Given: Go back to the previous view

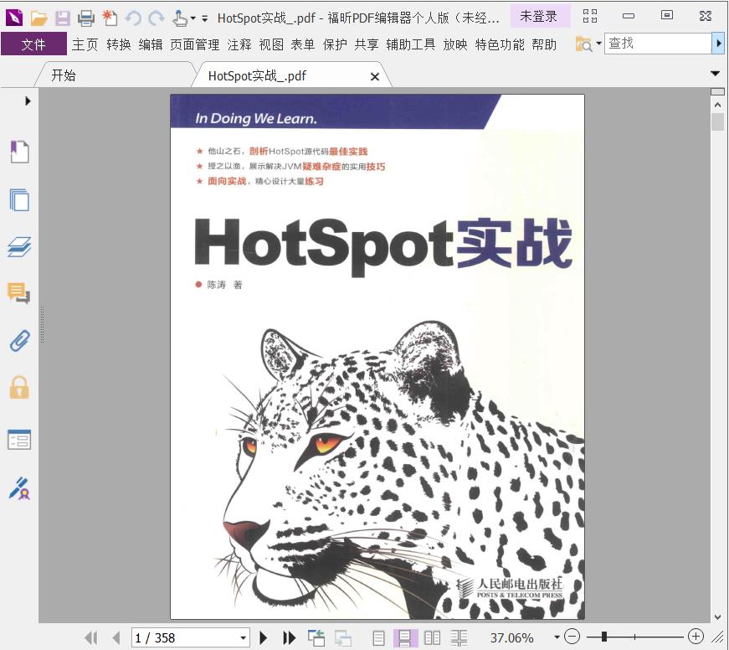Looking at the screenshot, I should point(316,637).
